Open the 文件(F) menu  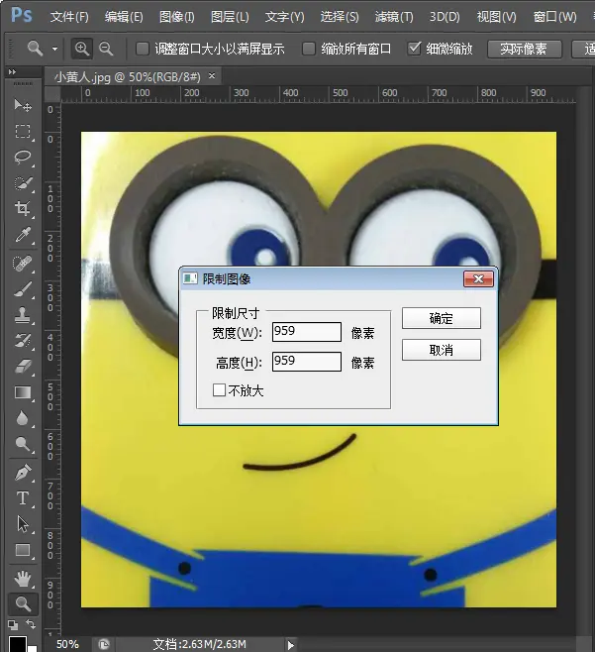(x=69, y=17)
